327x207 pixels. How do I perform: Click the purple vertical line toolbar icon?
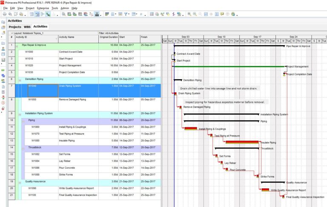(x=174, y=14)
